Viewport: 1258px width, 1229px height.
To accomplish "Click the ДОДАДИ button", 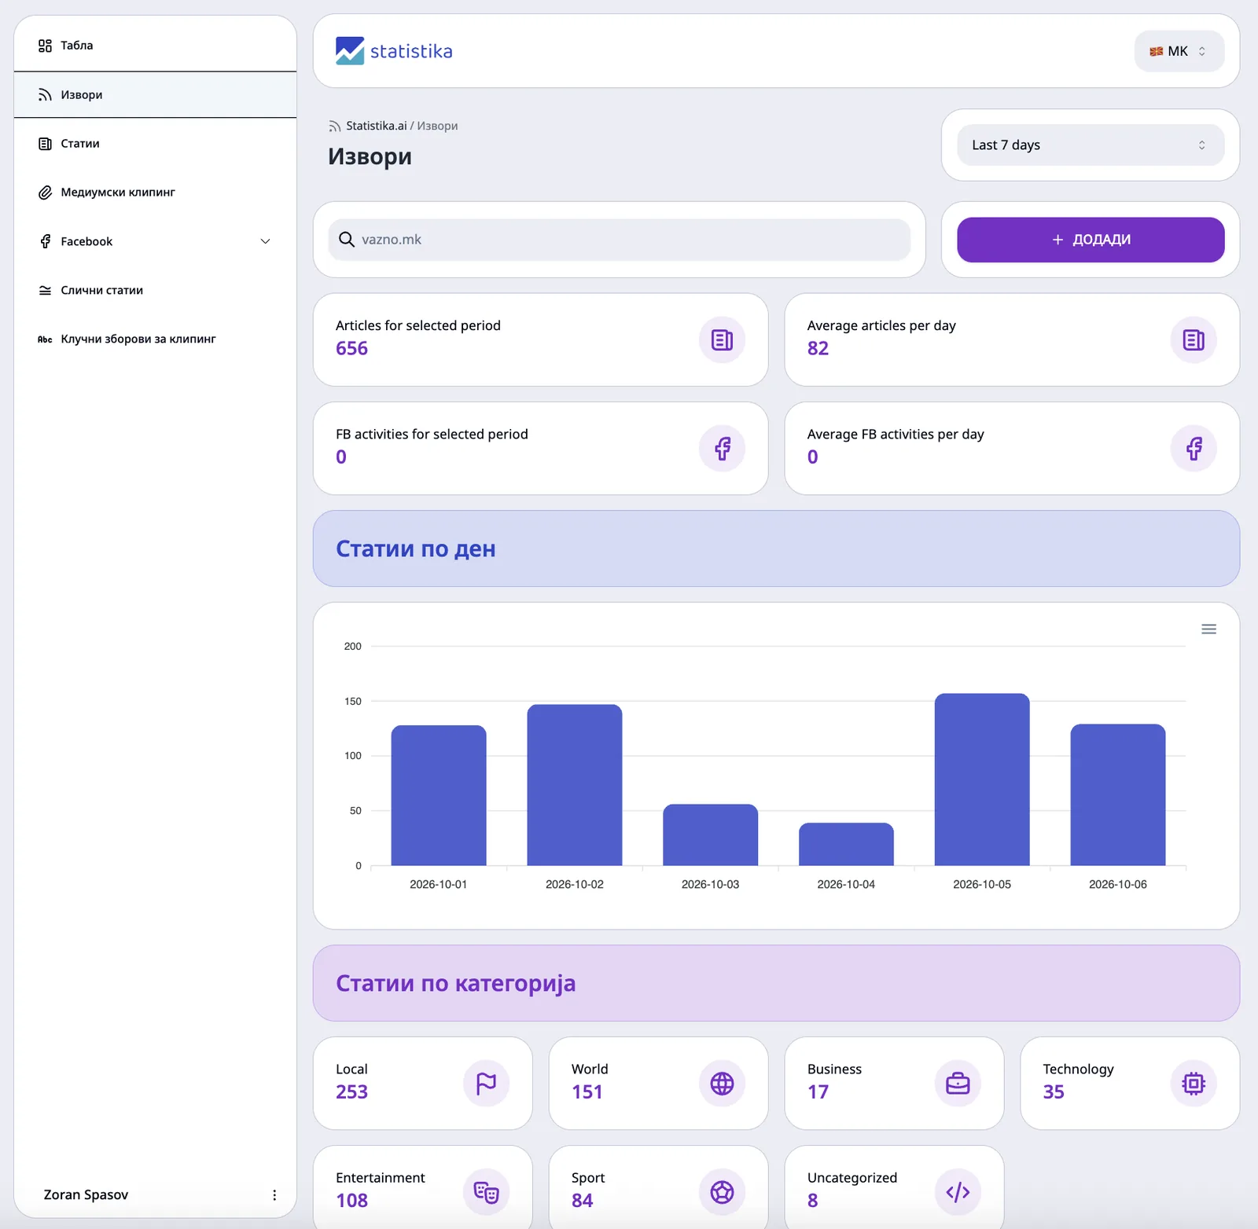I will click(1090, 240).
